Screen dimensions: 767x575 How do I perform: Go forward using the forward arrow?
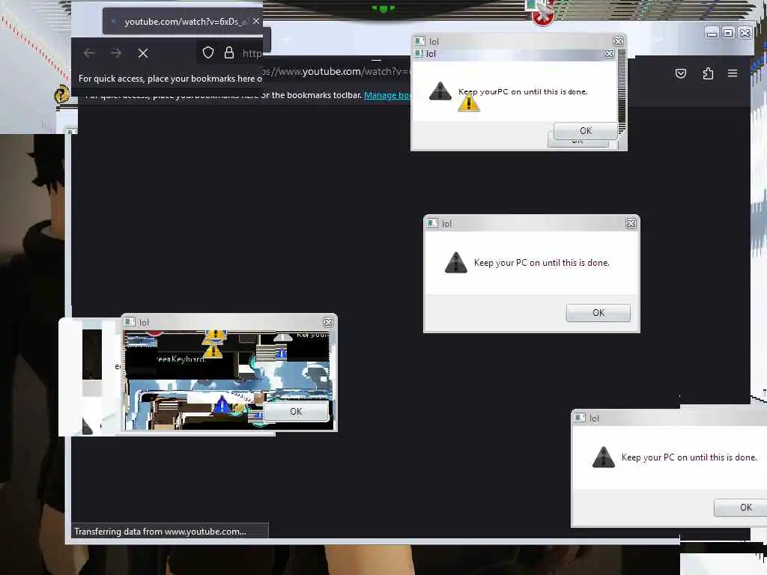(116, 53)
